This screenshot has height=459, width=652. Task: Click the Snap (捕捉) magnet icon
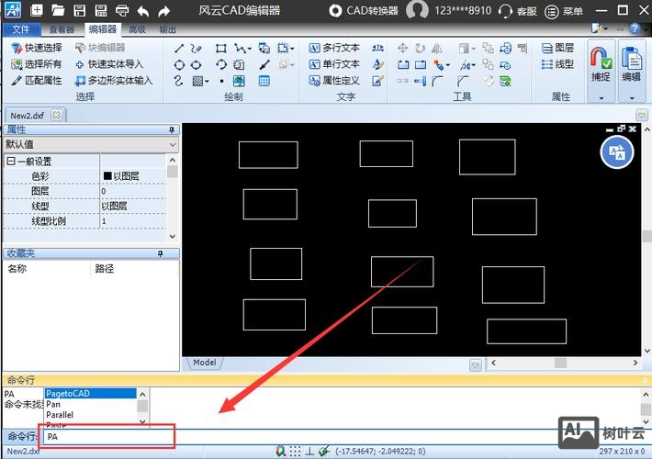[600, 64]
